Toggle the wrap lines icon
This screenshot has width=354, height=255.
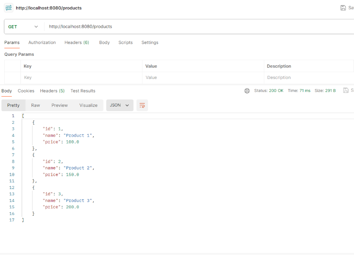click(142, 105)
